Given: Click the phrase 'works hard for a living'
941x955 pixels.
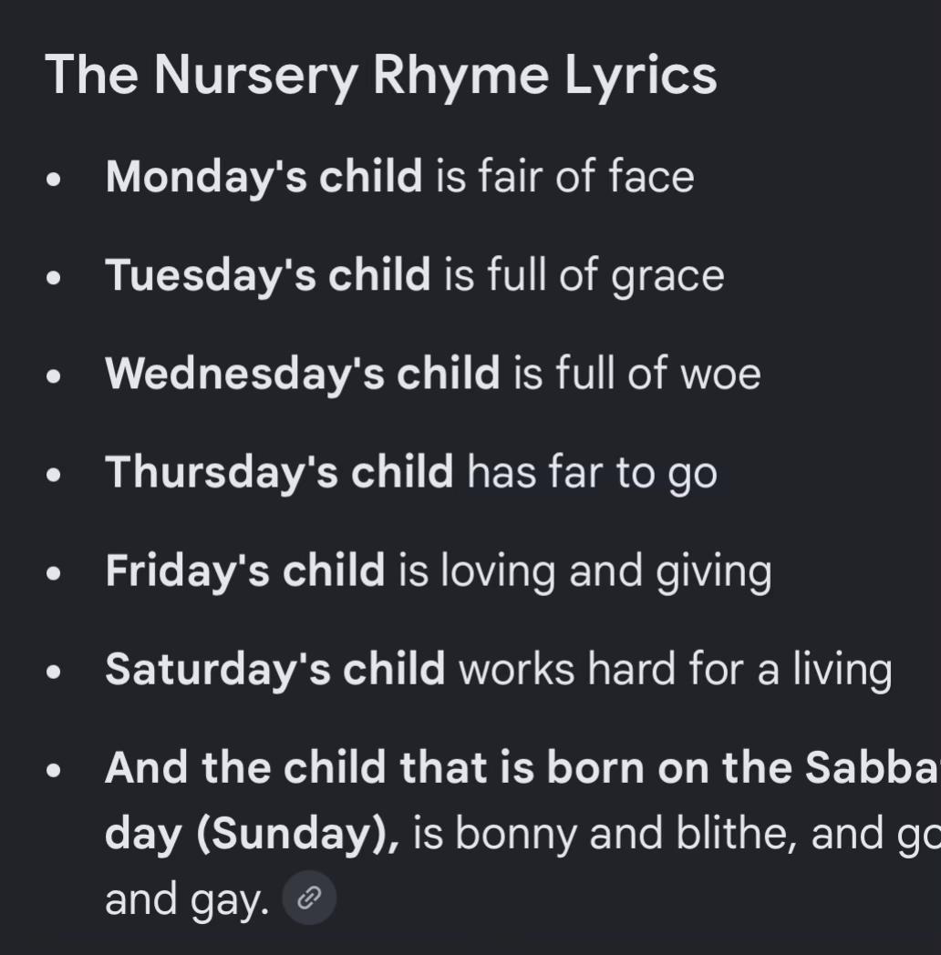Looking at the screenshot, I should click(x=676, y=670).
